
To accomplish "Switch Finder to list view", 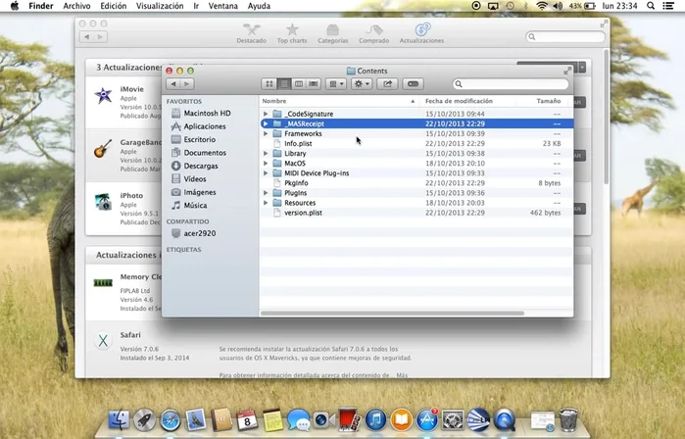I will (284, 84).
